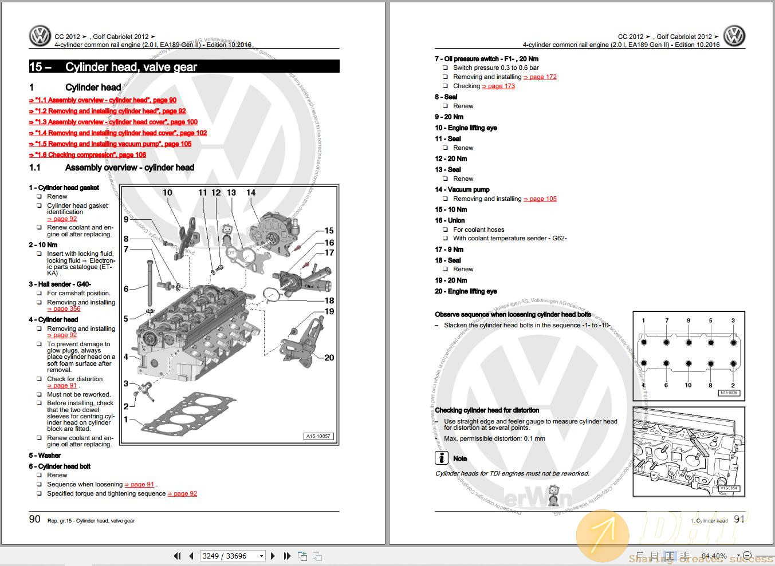Open the page number dropdown arrow
This screenshot has width=775, height=566.
coord(262,556)
